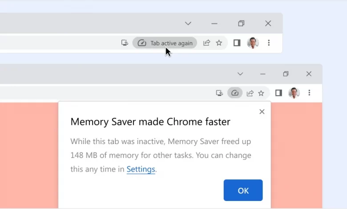Restore down the upper Chrome window
Viewport: 347px width, 209px height.
click(x=241, y=24)
